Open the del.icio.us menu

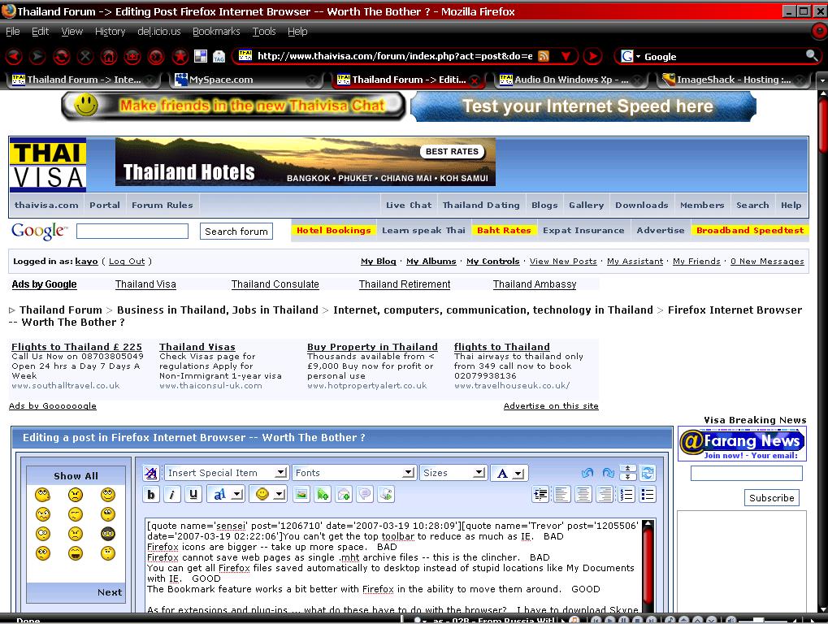tap(159, 32)
